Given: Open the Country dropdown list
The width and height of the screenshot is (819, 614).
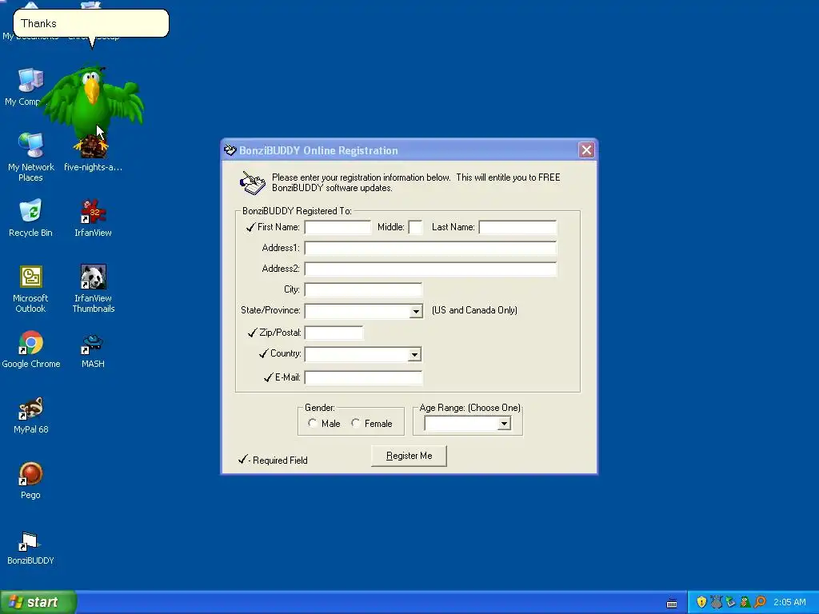Looking at the screenshot, I should tap(414, 354).
